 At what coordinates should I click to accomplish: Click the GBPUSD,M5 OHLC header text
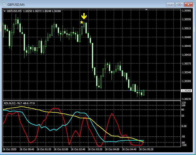tap(34, 11)
